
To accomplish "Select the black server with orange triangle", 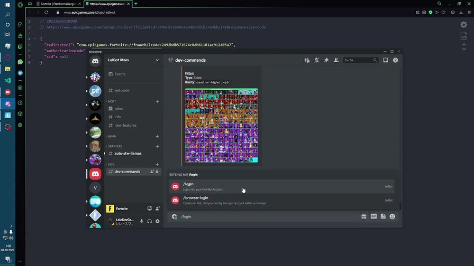I will coord(95,119).
